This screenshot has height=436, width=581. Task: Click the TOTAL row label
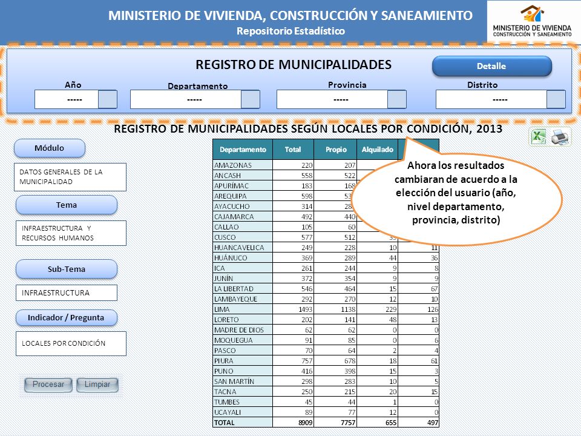pyautogui.click(x=243, y=423)
